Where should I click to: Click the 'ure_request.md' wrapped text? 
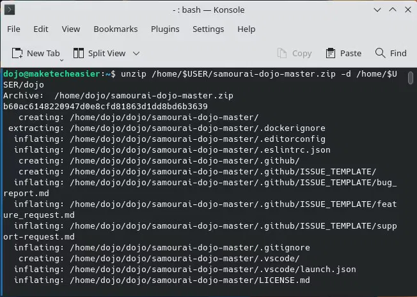(x=39, y=215)
